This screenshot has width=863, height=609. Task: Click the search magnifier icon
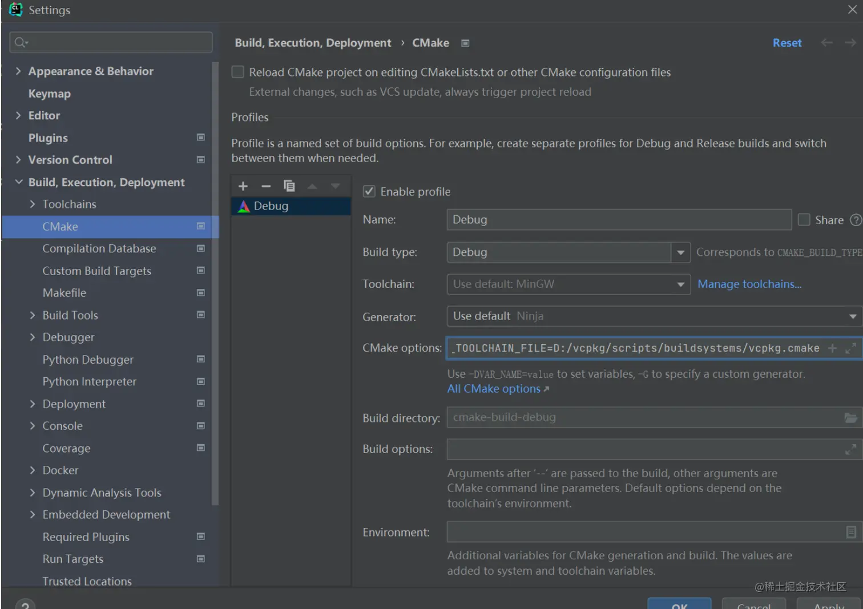(21, 42)
